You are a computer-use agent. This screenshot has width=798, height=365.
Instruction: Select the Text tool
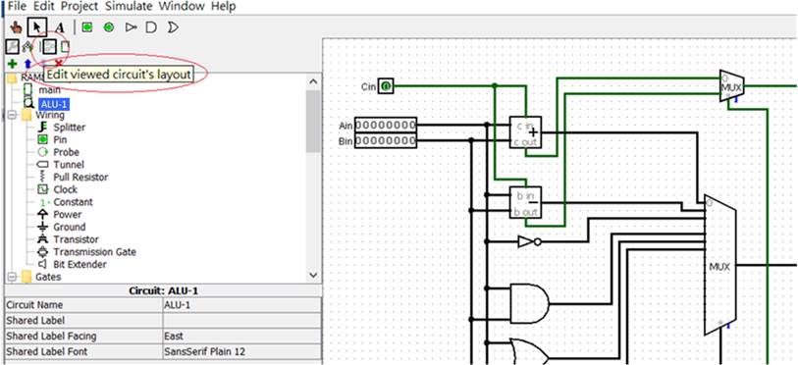[x=60, y=27]
